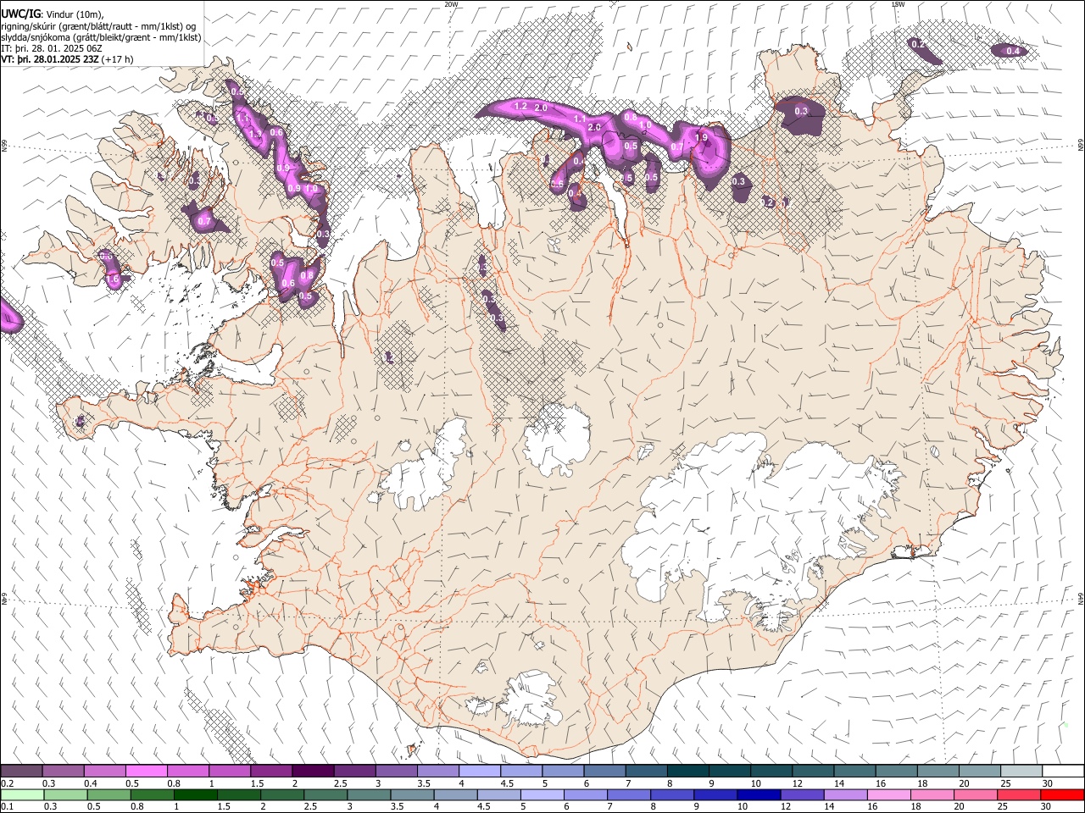Click the darkest green 1–1.5 lower legend swatch
This screenshot has width=1085, height=813.
click(195, 794)
